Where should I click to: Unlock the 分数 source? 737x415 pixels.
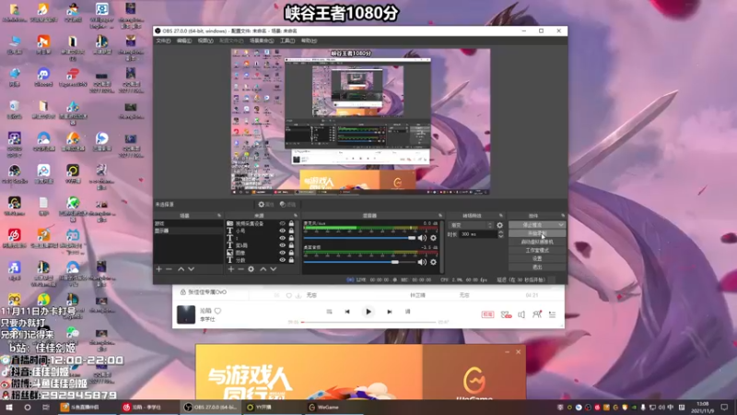[x=291, y=260]
